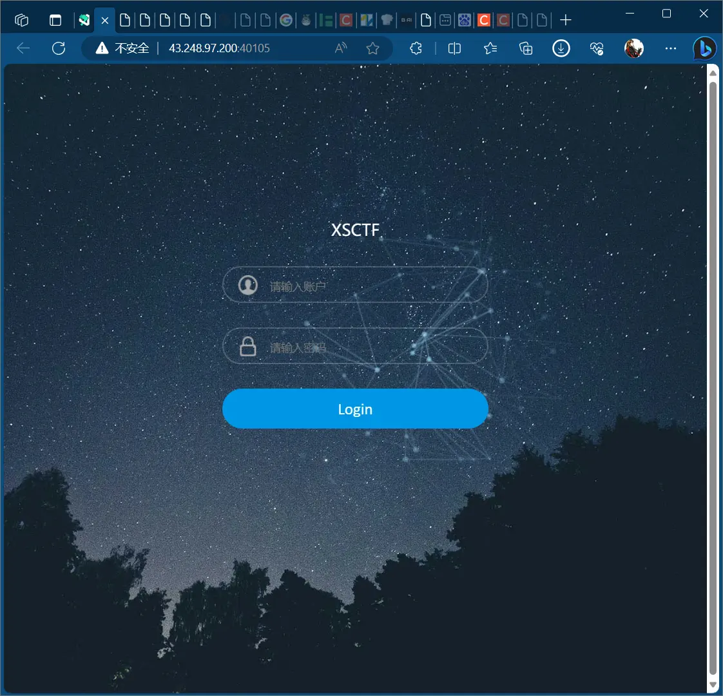Screen dimensions: 723x696
Task: Open the downloads icon
Action: pos(561,48)
